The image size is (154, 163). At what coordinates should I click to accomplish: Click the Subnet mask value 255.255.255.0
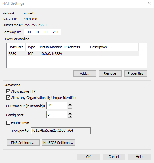35,25
